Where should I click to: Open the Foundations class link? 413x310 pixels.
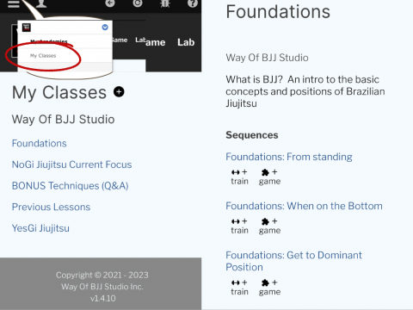click(x=40, y=143)
